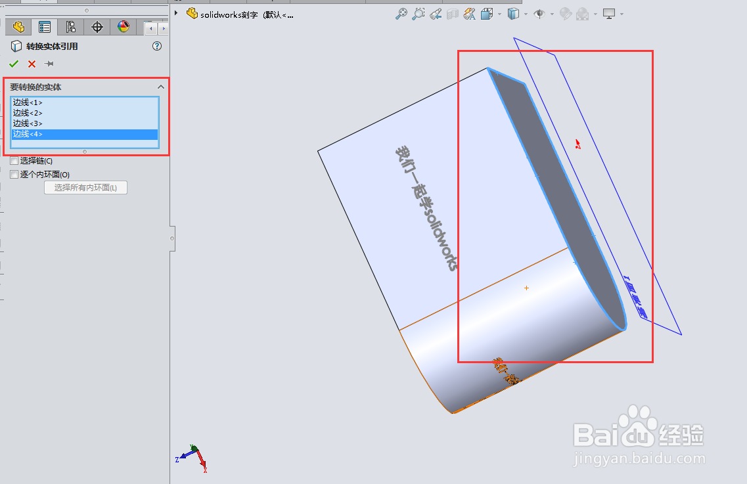Click the 选择所有内环面 button
747x484 pixels.
pyautogui.click(x=86, y=188)
